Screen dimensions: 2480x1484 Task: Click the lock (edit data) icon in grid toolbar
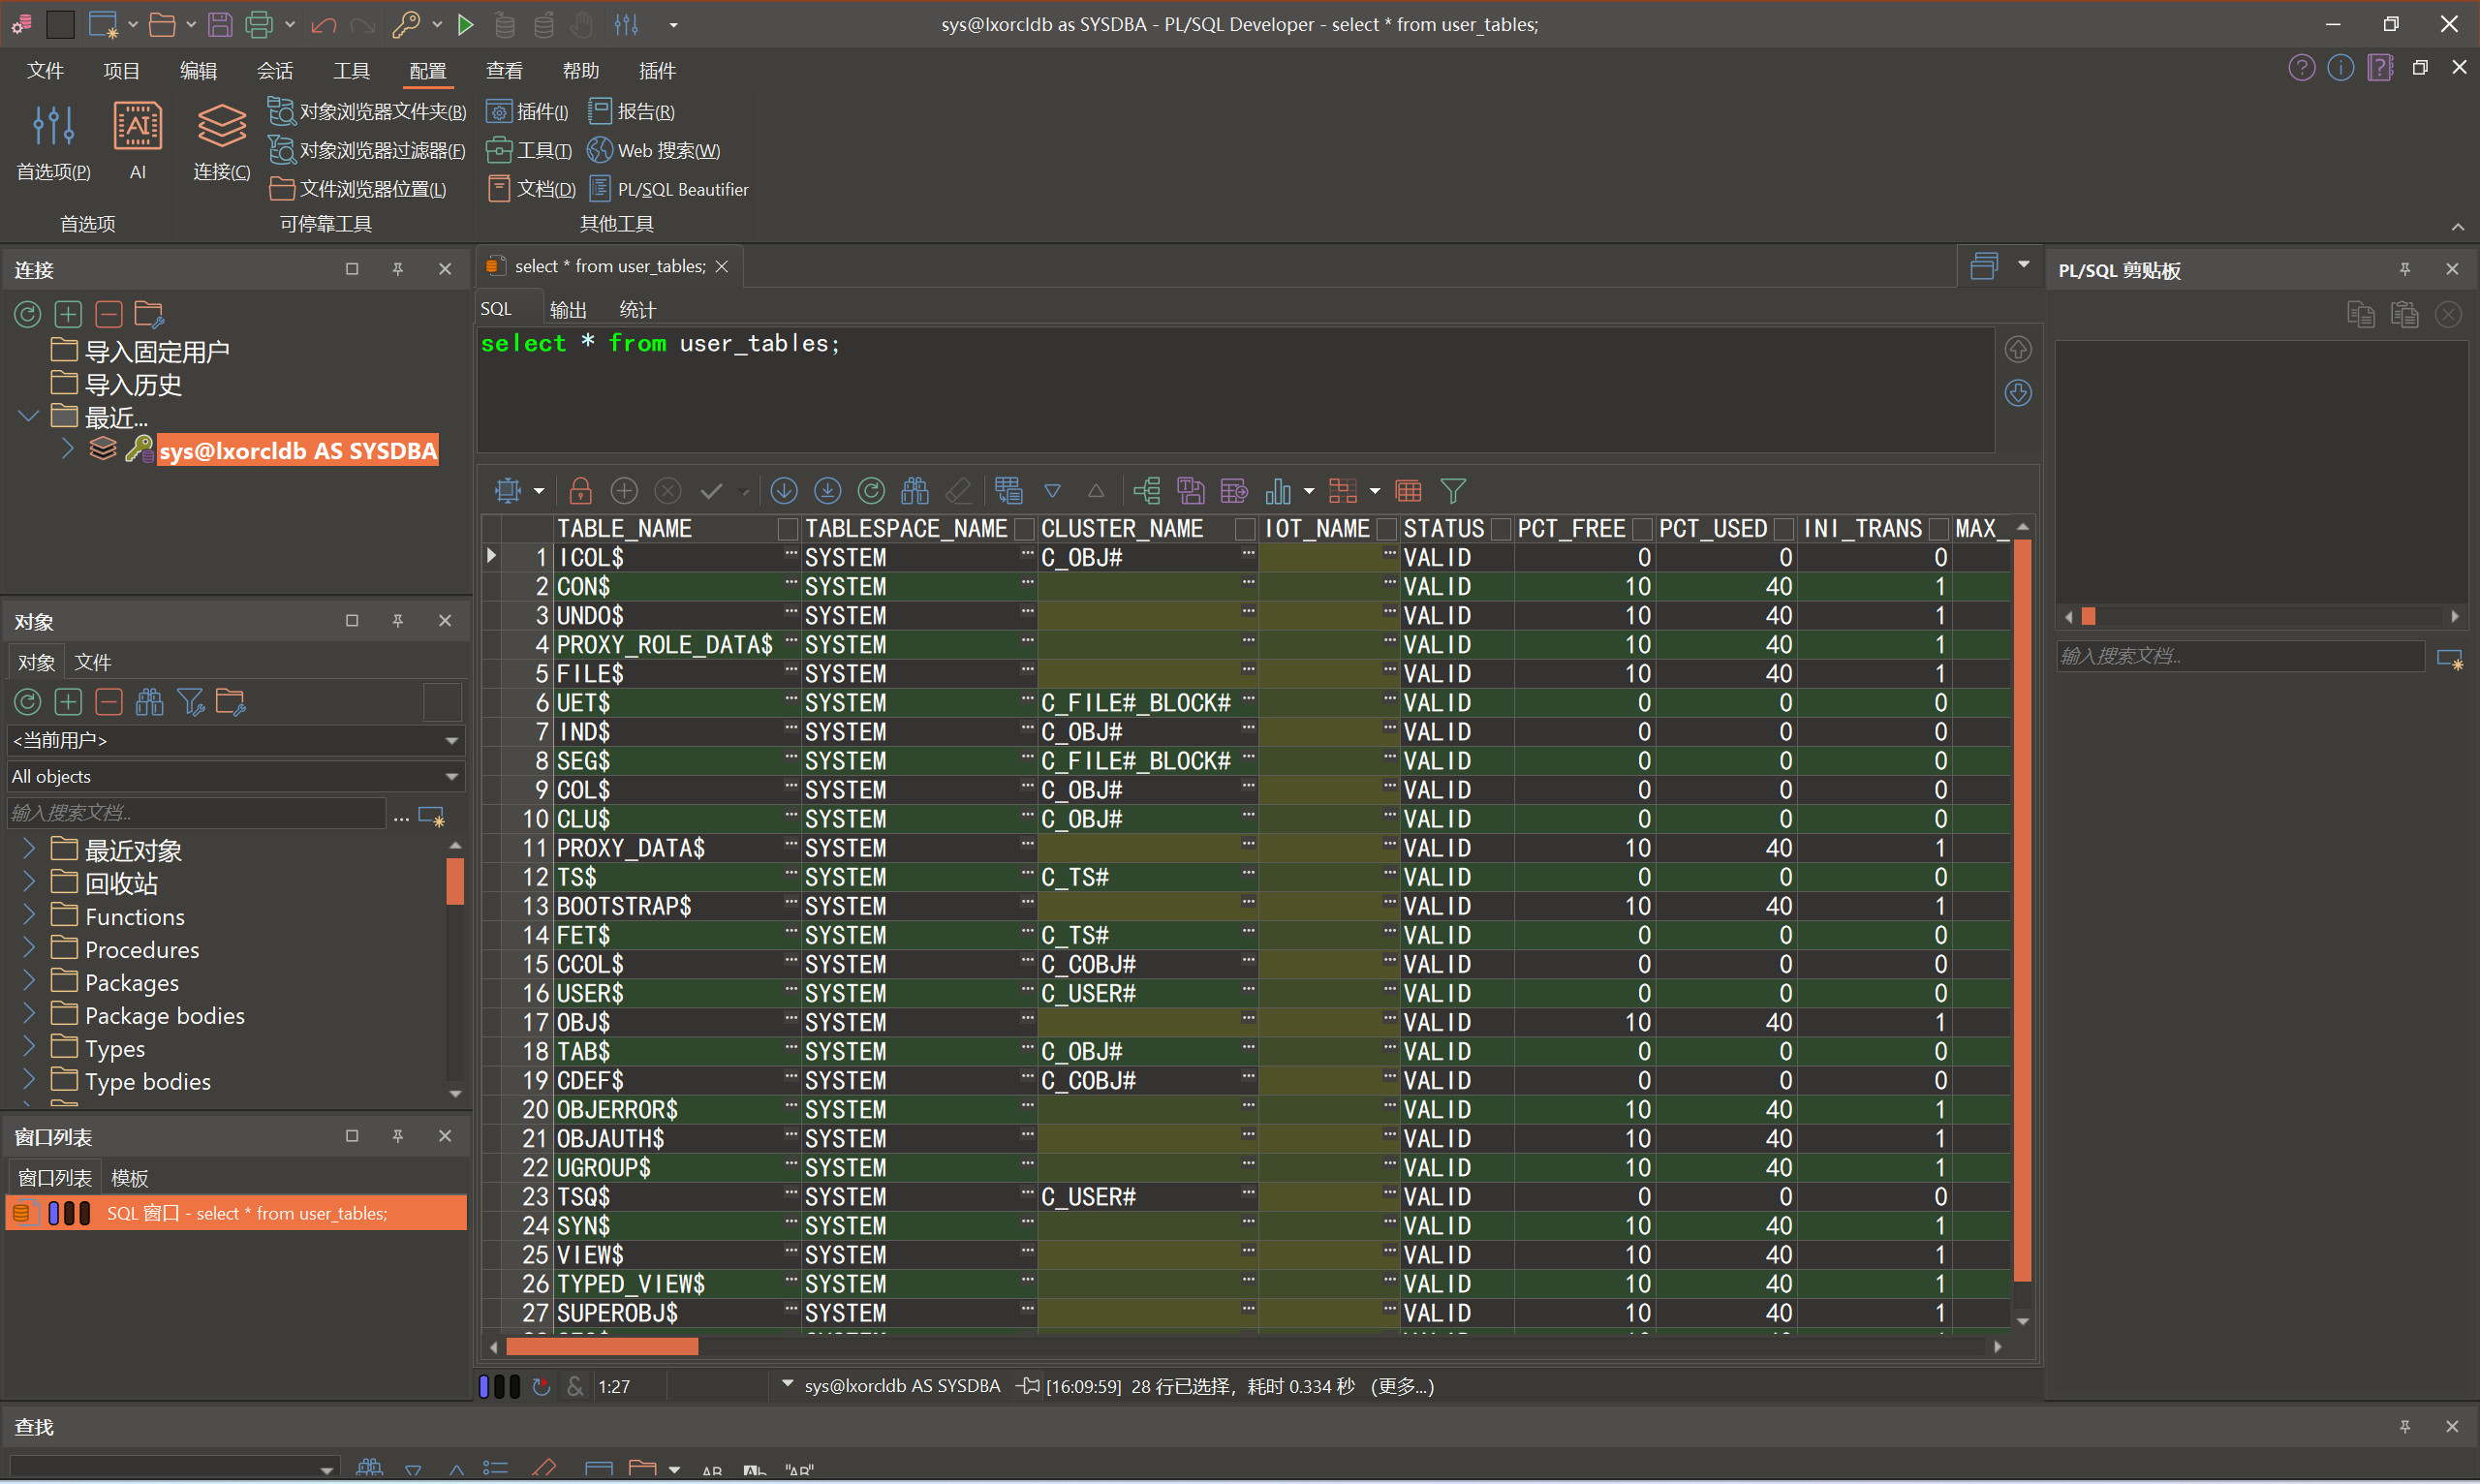[580, 491]
